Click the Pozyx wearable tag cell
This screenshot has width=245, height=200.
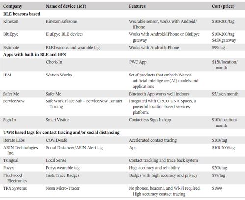click(62, 168)
